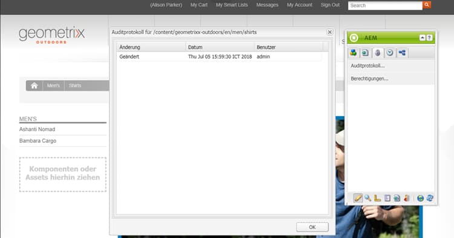Open Live Copy status icon in sidekick
This screenshot has height=238, width=454.
click(396, 198)
